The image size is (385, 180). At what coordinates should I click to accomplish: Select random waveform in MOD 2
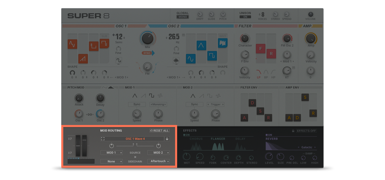pos(218,96)
